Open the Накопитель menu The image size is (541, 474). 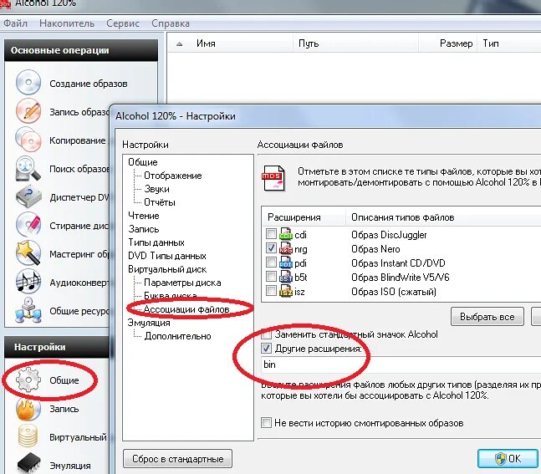click(x=67, y=23)
